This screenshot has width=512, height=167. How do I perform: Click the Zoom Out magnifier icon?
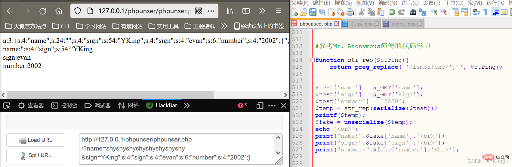tap(443, 12)
